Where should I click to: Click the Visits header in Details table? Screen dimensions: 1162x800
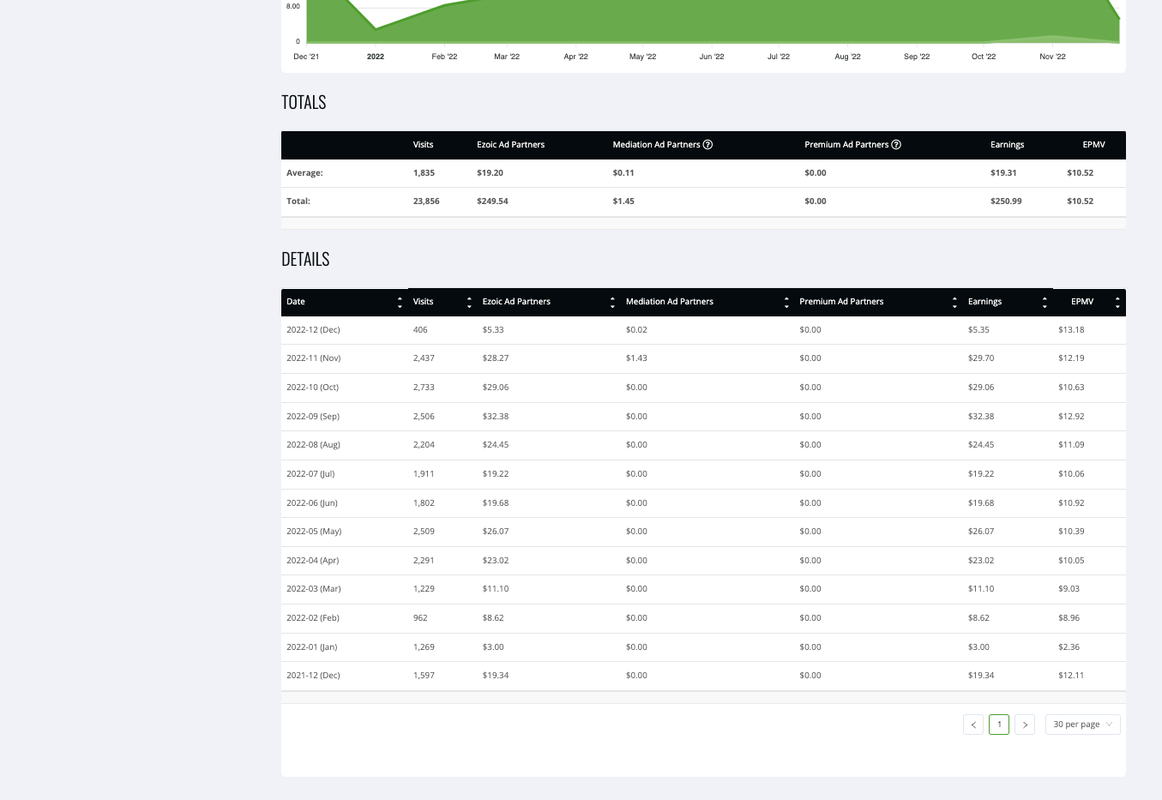click(x=424, y=302)
